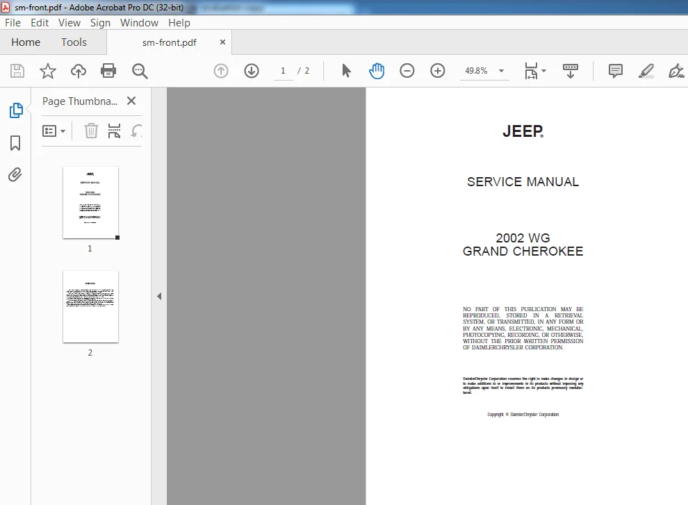
Task: Expand the page fit options arrow
Action: (x=543, y=71)
